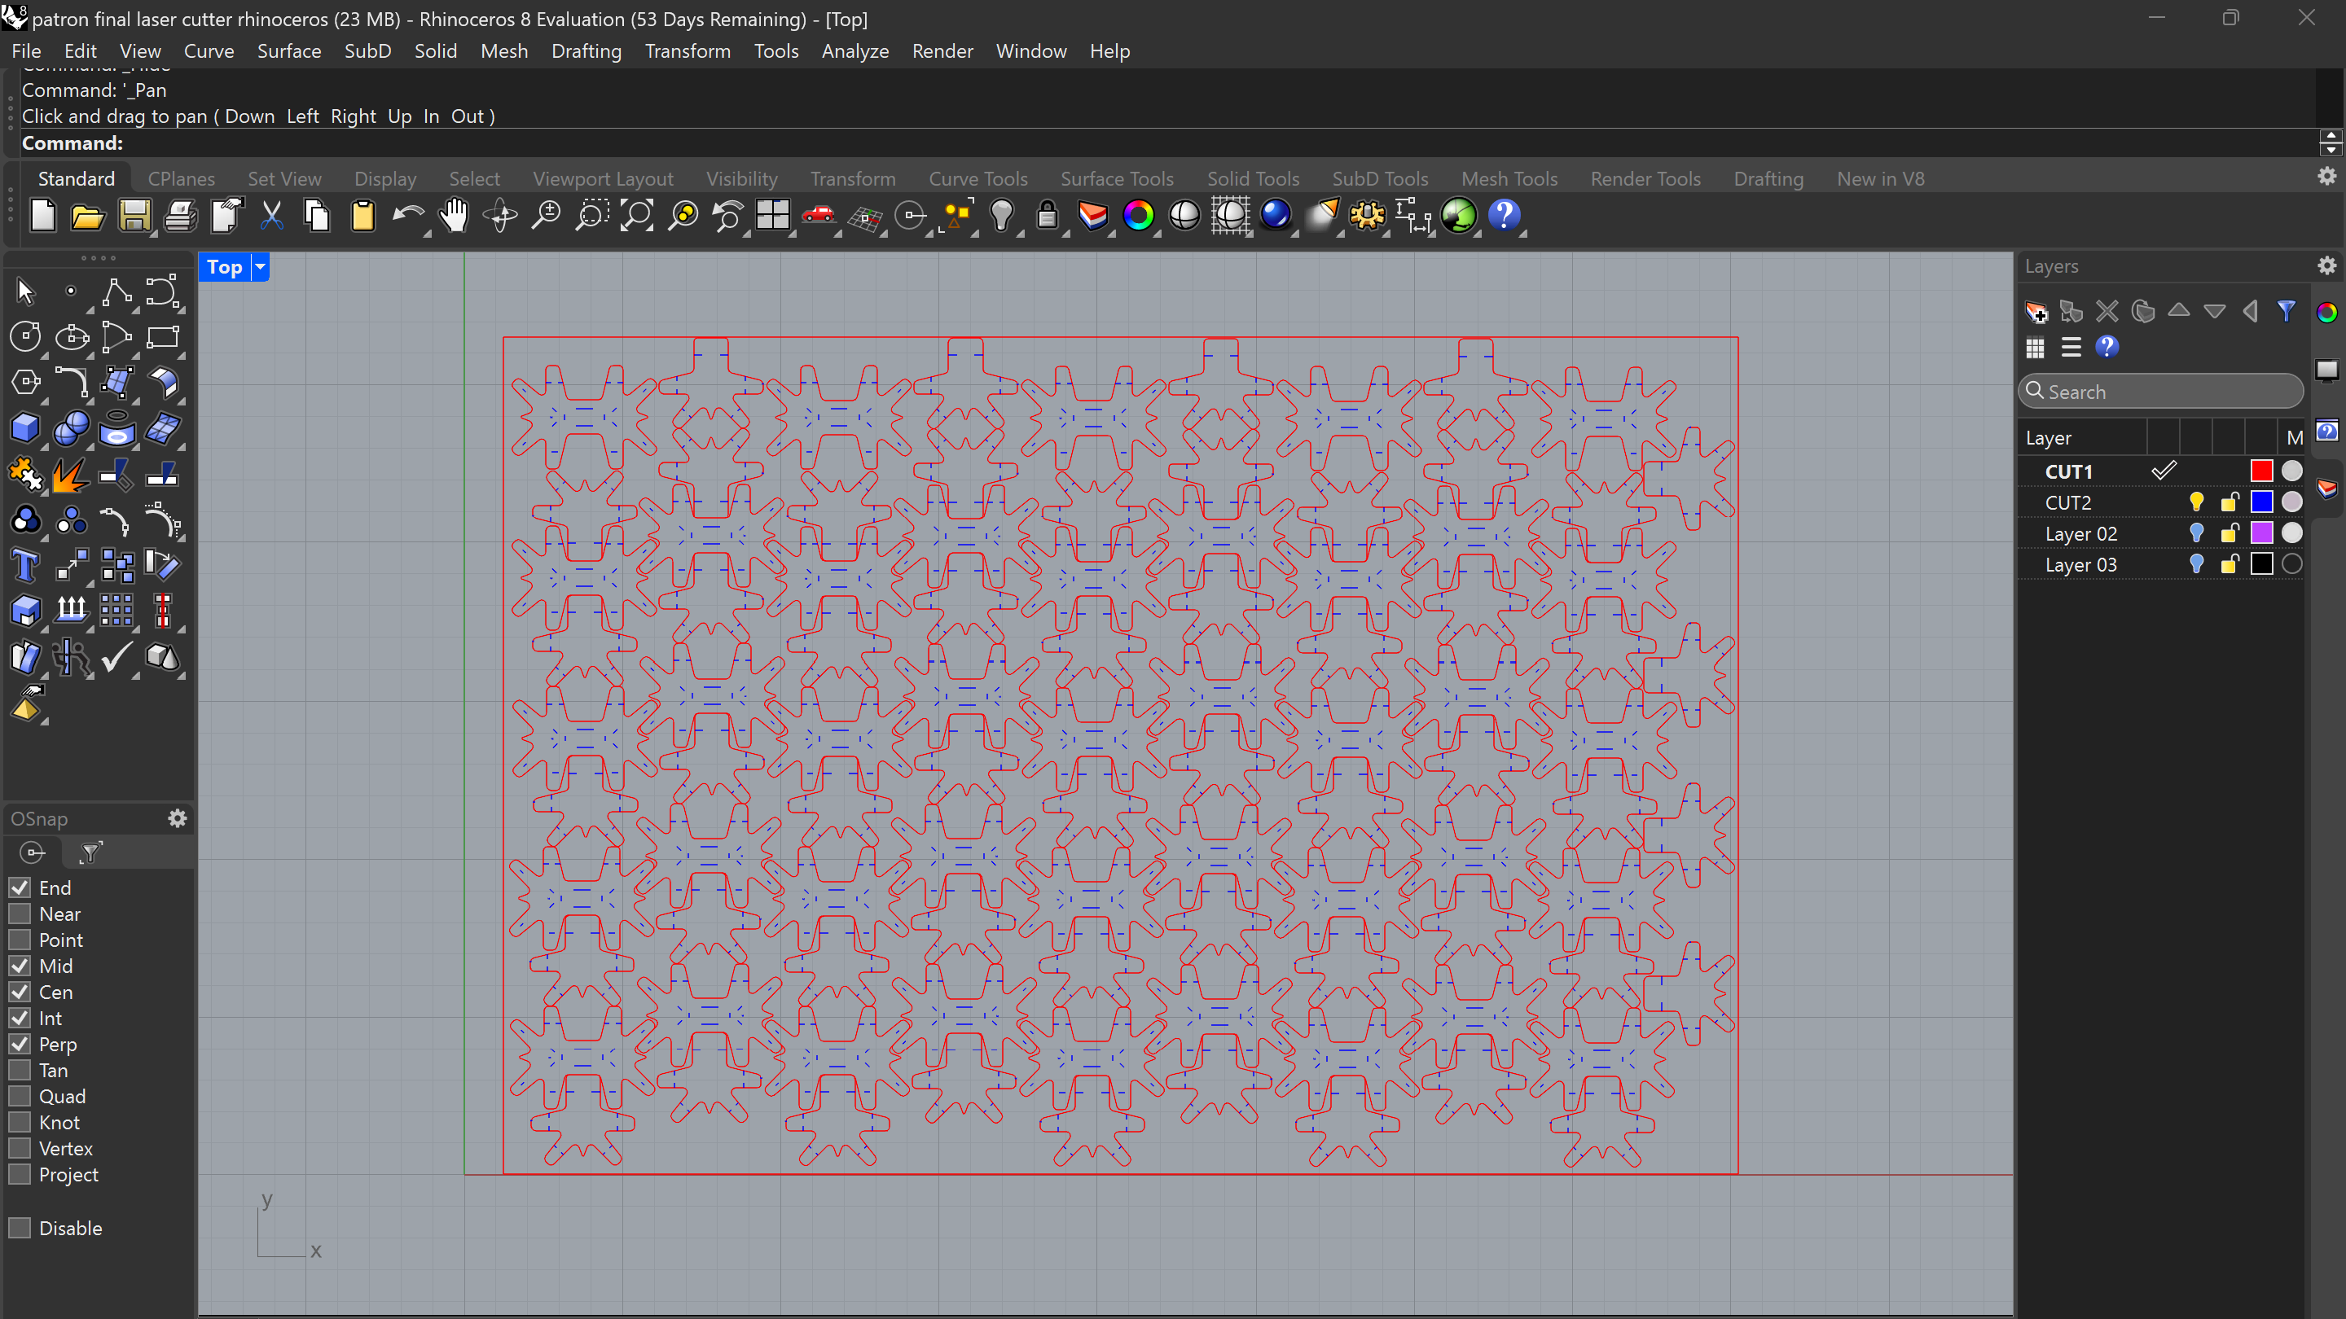Open the Layers panel gear menu

tap(2327, 265)
